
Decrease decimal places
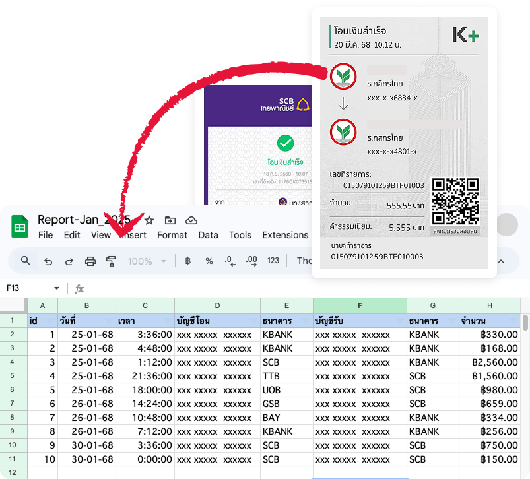coord(230,261)
